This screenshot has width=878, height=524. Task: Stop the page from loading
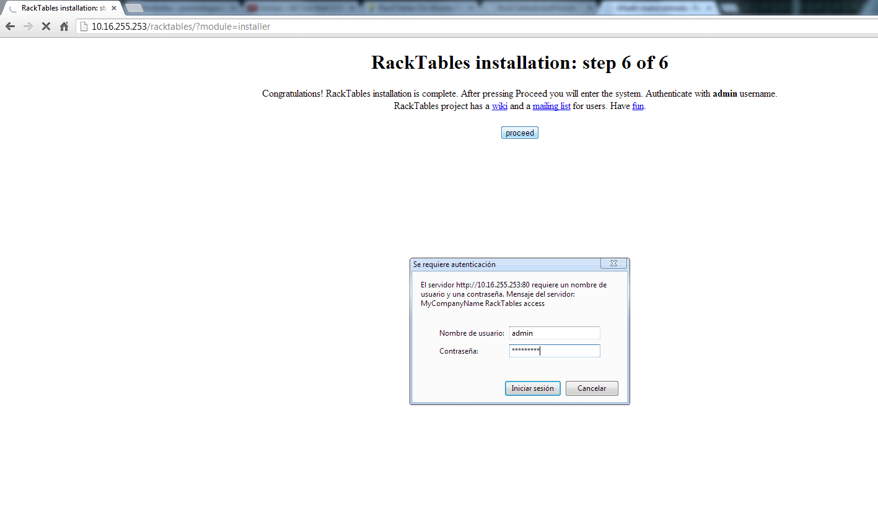(x=46, y=27)
